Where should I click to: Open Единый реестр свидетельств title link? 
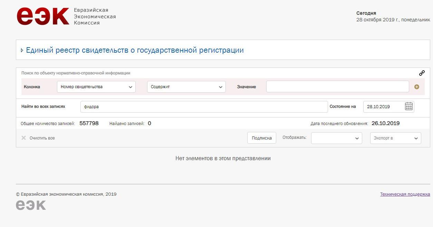point(135,50)
